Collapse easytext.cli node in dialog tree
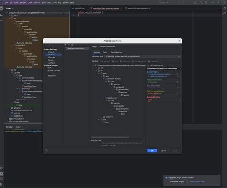227x188 pixels. pyautogui.click(x=104, y=98)
